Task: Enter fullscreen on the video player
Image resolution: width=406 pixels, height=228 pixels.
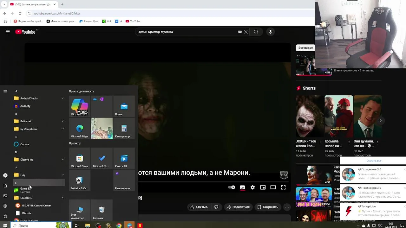Action: [x=283, y=187]
